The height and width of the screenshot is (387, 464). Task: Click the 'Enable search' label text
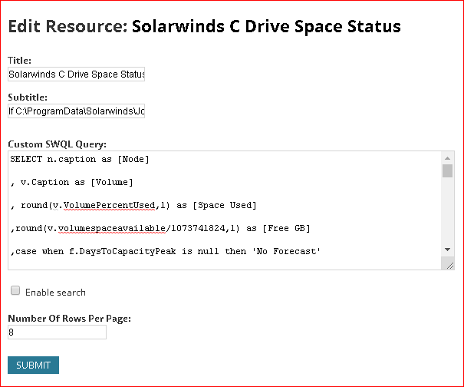(55, 293)
